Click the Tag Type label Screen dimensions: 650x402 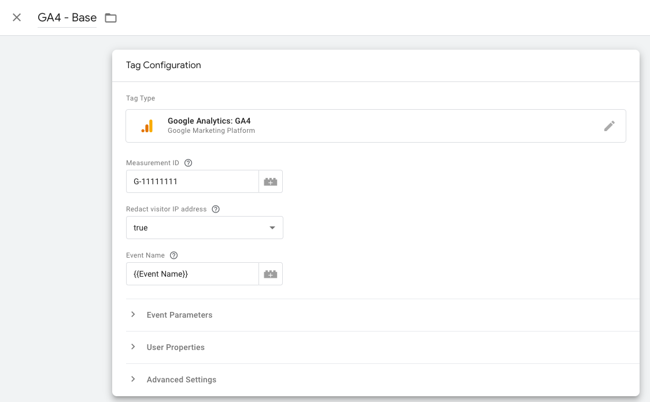tap(141, 98)
